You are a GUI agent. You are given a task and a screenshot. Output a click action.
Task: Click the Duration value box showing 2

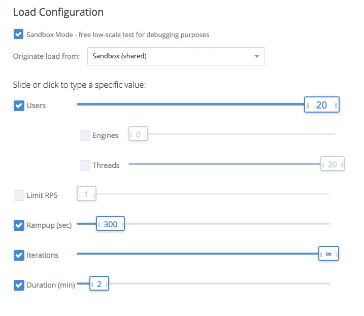99,284
